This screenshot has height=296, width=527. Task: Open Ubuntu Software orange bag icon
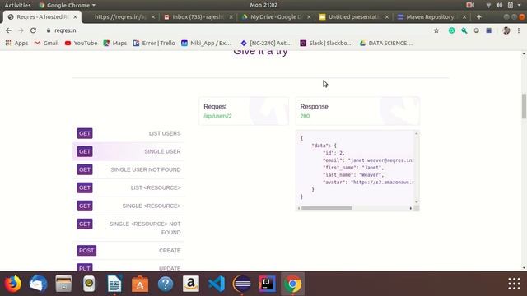[x=140, y=284]
